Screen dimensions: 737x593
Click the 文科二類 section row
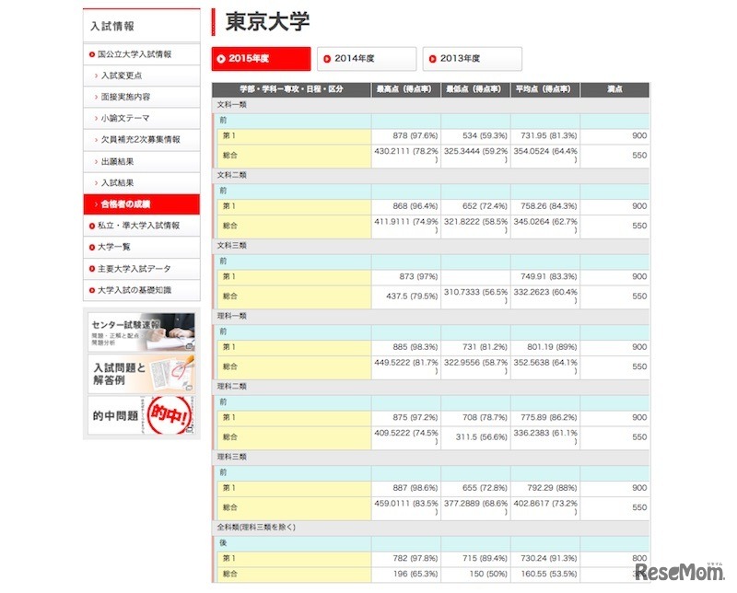(430, 175)
